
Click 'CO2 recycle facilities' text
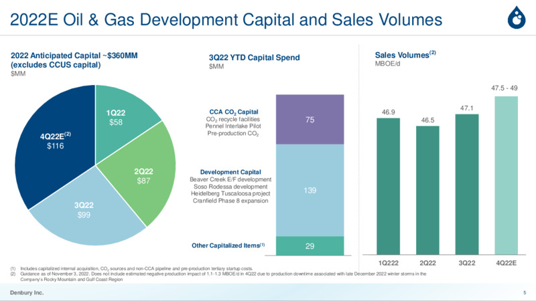(x=232, y=120)
